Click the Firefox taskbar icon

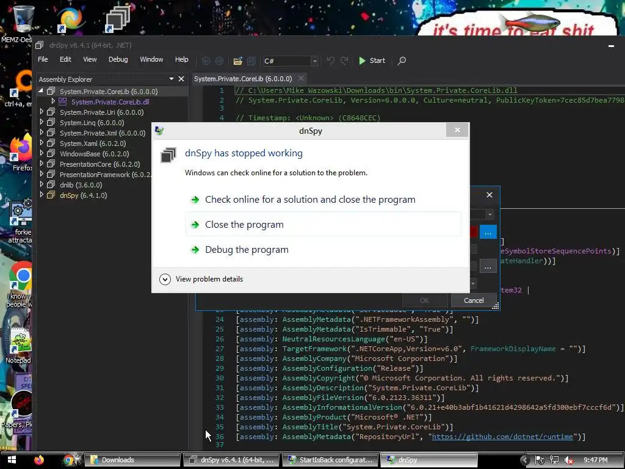[x=38, y=460]
